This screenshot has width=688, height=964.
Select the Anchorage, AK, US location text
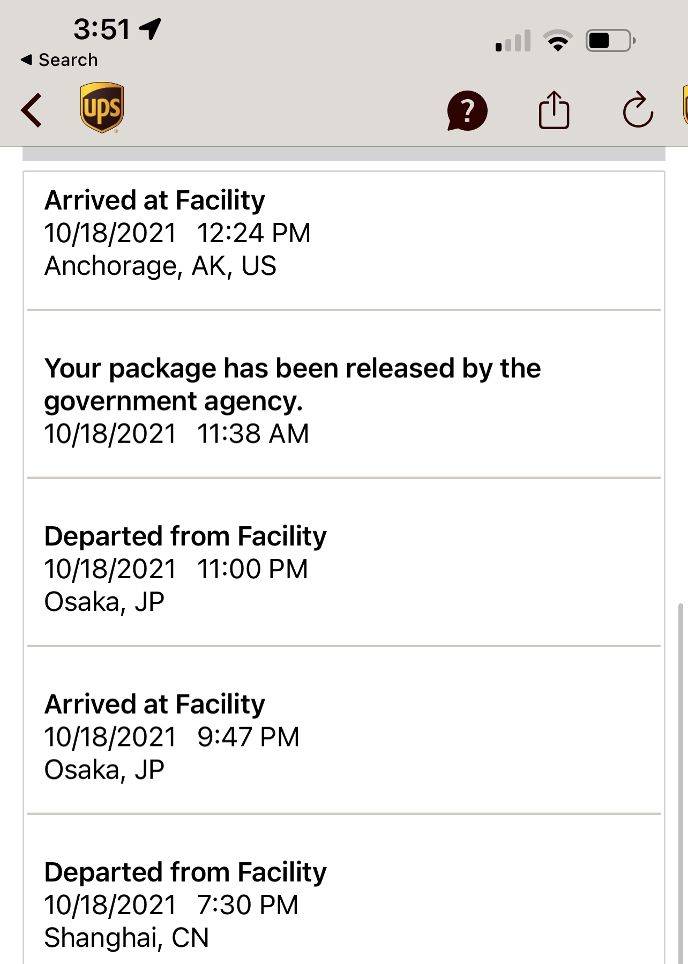160,266
